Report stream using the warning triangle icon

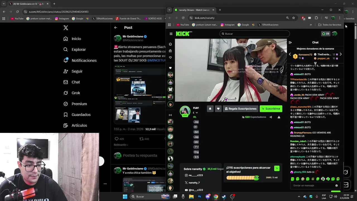[x=279, y=117]
